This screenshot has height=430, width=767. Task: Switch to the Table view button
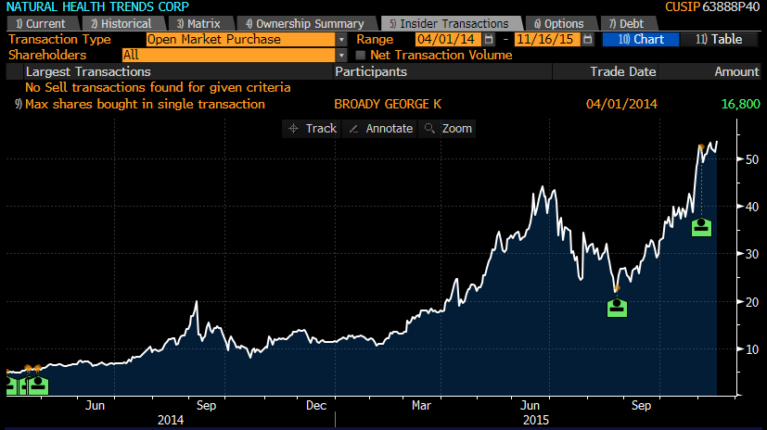pos(719,39)
